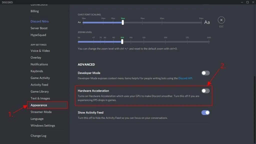Open Billing settings
Image resolution: width=256 pixels, height=144 pixels.
click(34, 11)
